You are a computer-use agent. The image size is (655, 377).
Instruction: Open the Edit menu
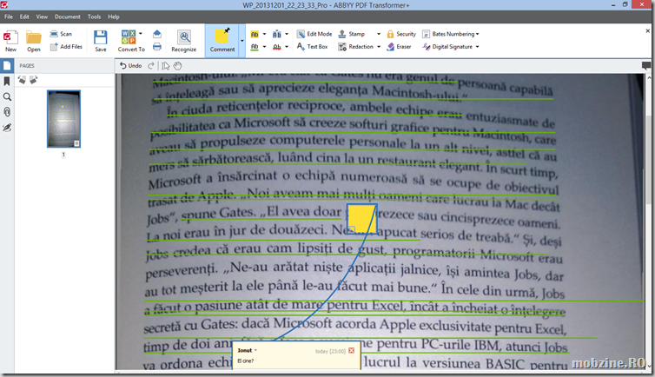click(x=24, y=17)
